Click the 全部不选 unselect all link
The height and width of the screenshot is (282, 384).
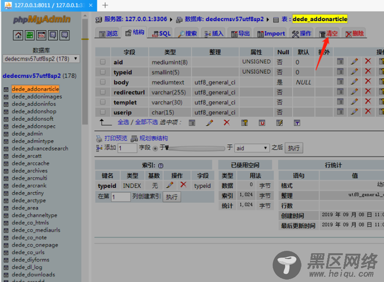146,122
